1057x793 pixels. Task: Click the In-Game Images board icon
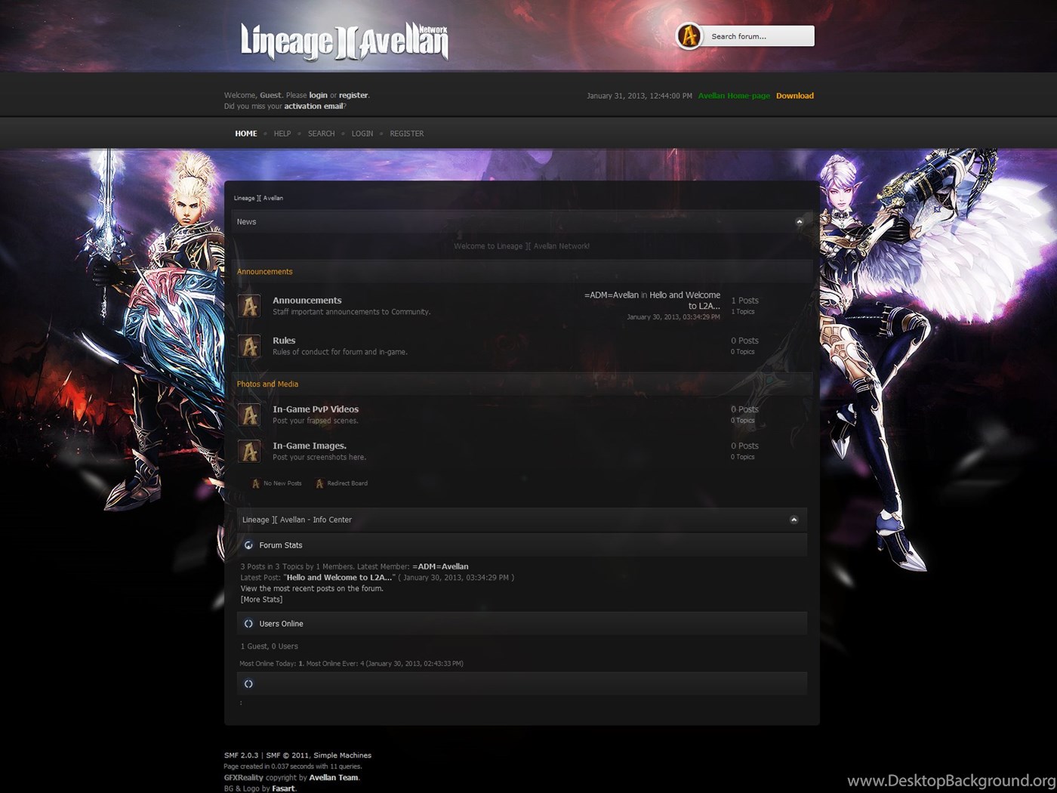pyautogui.click(x=249, y=451)
